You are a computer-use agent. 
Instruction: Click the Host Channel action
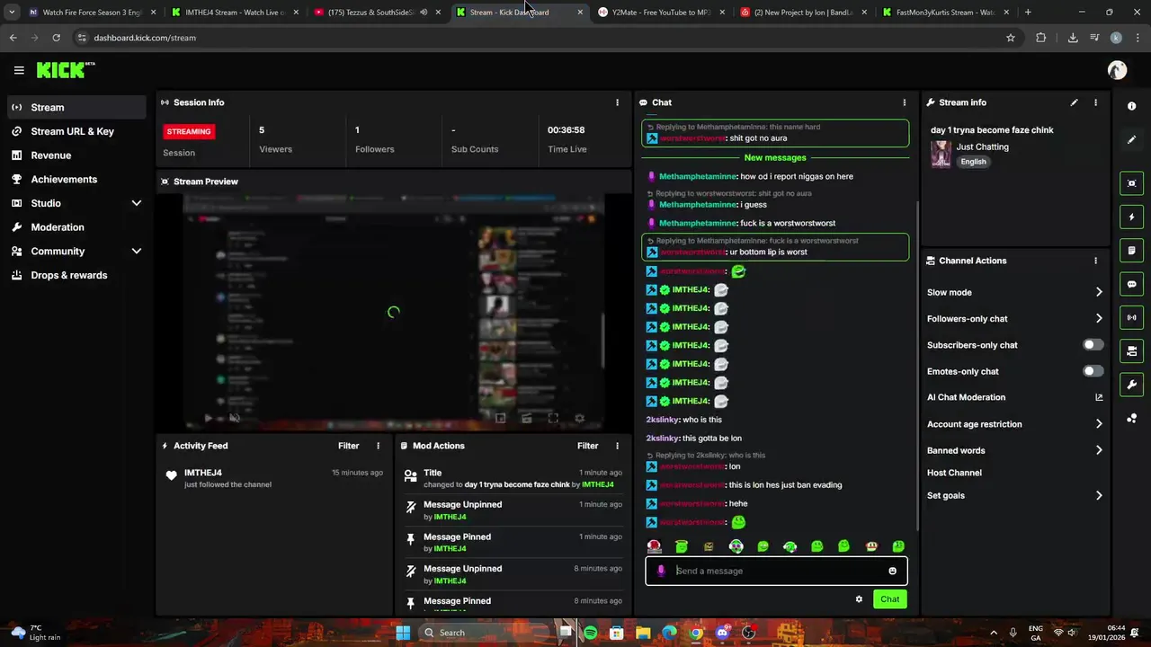pos(954,473)
